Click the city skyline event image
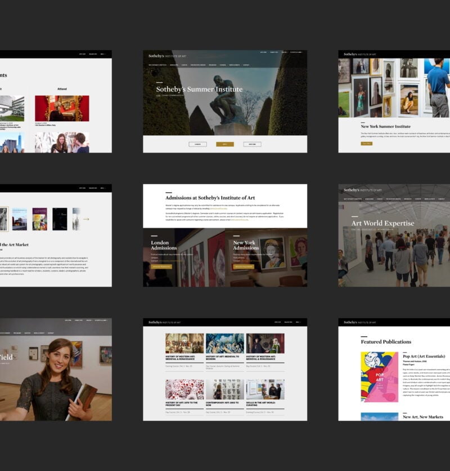 [x=12, y=143]
